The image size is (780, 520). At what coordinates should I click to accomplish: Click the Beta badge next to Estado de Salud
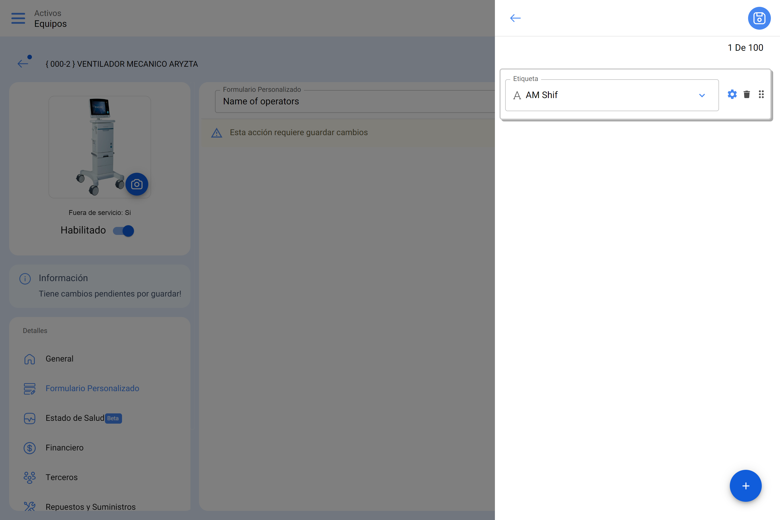pos(113,418)
